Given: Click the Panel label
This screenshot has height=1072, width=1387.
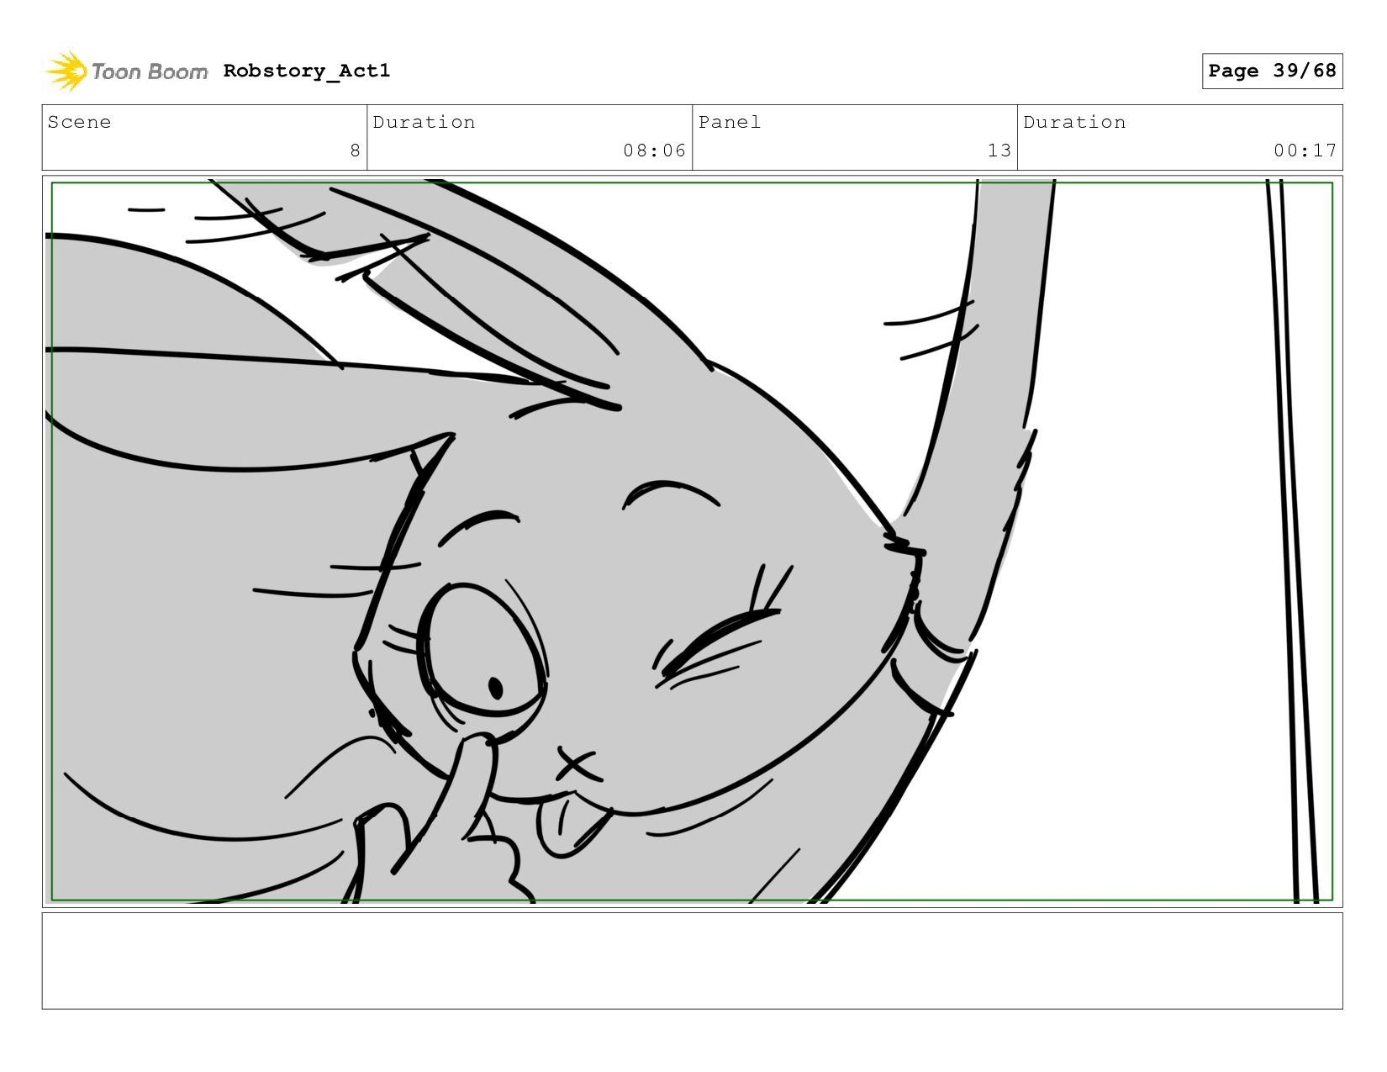Looking at the screenshot, I should [x=730, y=122].
